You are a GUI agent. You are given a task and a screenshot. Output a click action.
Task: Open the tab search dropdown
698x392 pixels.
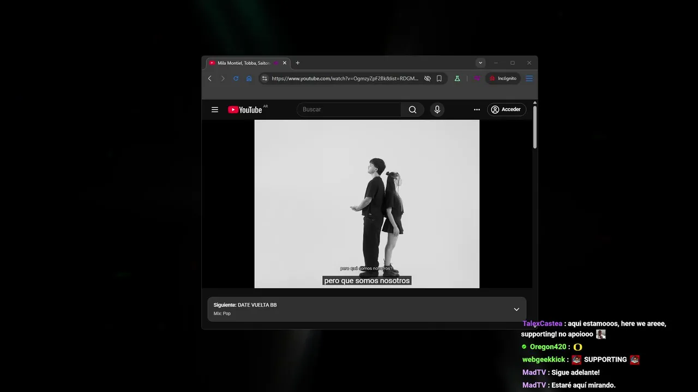coord(480,63)
